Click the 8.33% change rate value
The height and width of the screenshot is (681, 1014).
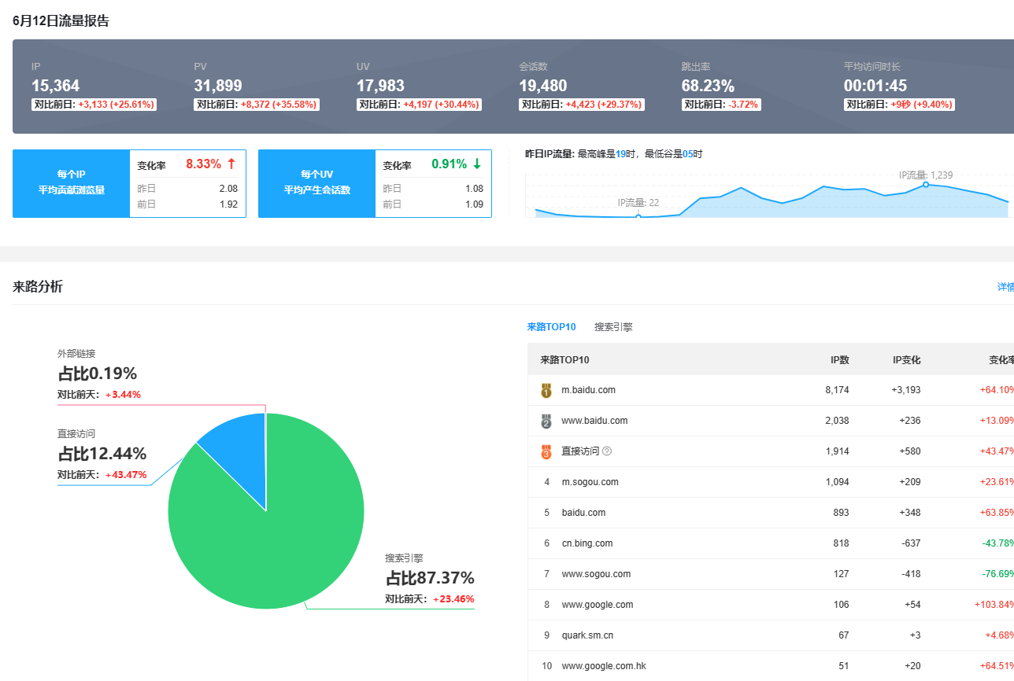pyautogui.click(x=203, y=164)
